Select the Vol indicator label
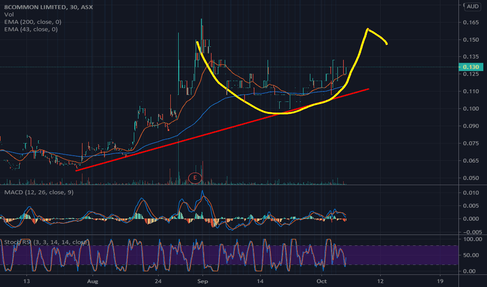This screenshot has height=287, width=487. (x=9, y=14)
